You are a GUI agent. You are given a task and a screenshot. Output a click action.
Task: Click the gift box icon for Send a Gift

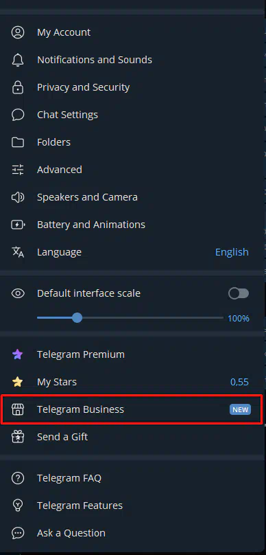(x=18, y=437)
